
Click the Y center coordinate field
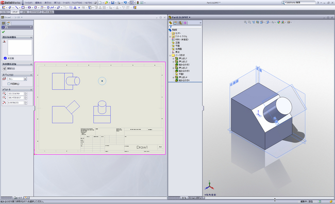[x=16, y=97]
